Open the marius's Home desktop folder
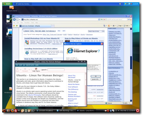This screenshot has width=143, height=116. click(x=12, y=9)
